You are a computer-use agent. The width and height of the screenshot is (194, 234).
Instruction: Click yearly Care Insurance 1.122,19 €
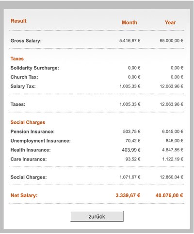173,159
